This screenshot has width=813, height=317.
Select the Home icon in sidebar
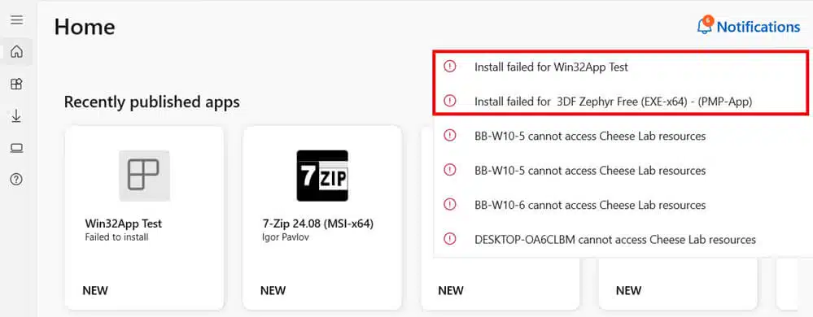click(x=16, y=52)
